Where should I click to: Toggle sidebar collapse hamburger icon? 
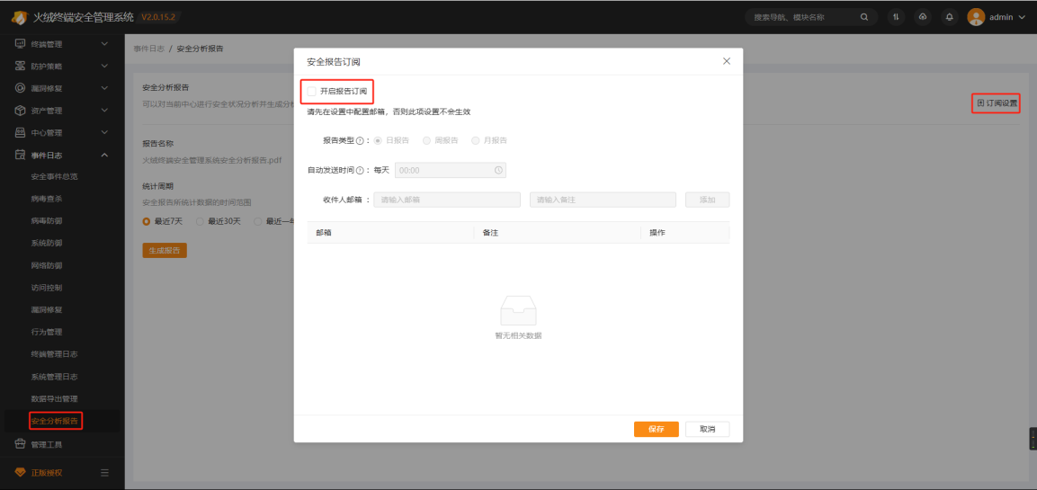point(104,472)
